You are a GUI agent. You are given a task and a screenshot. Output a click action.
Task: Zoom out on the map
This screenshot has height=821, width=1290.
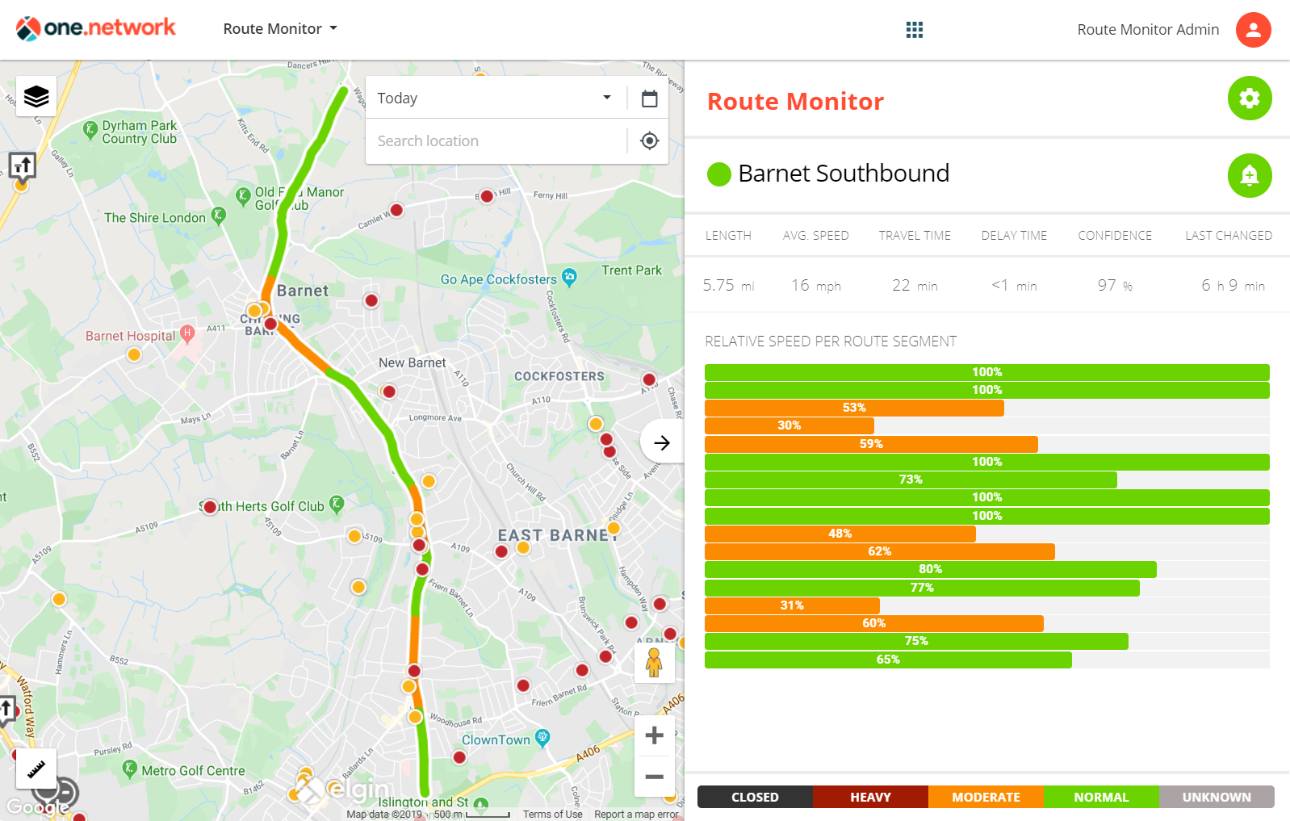click(x=654, y=777)
